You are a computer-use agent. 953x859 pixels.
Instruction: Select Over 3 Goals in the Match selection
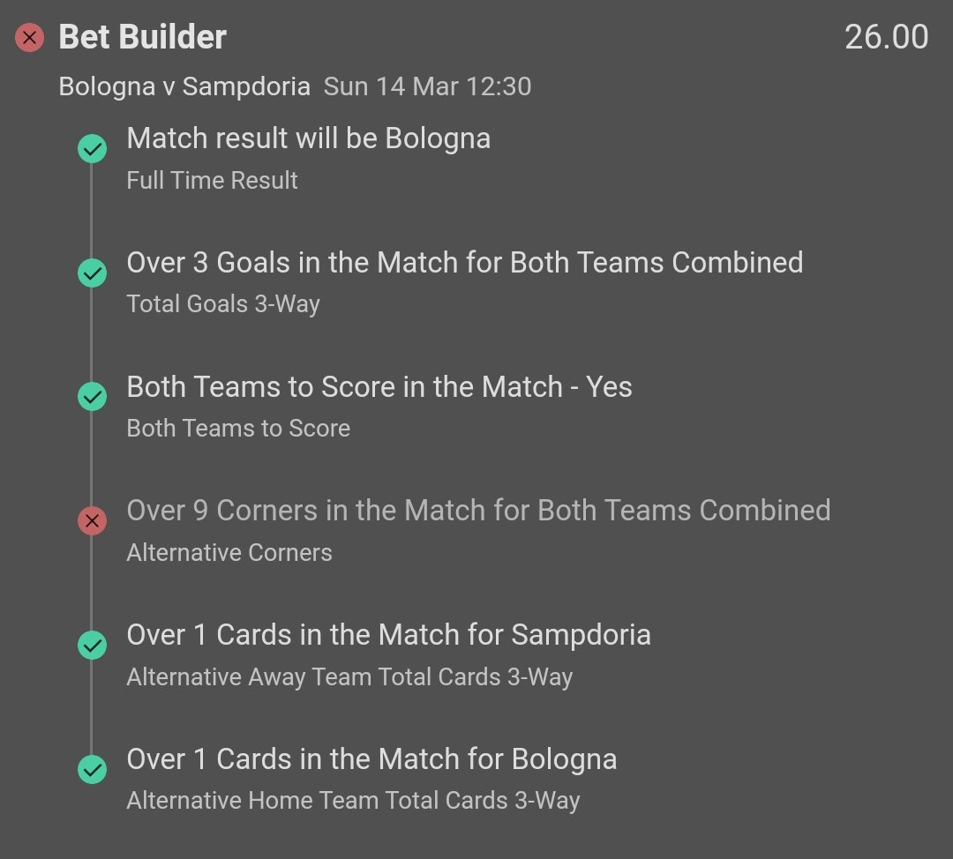[464, 263]
